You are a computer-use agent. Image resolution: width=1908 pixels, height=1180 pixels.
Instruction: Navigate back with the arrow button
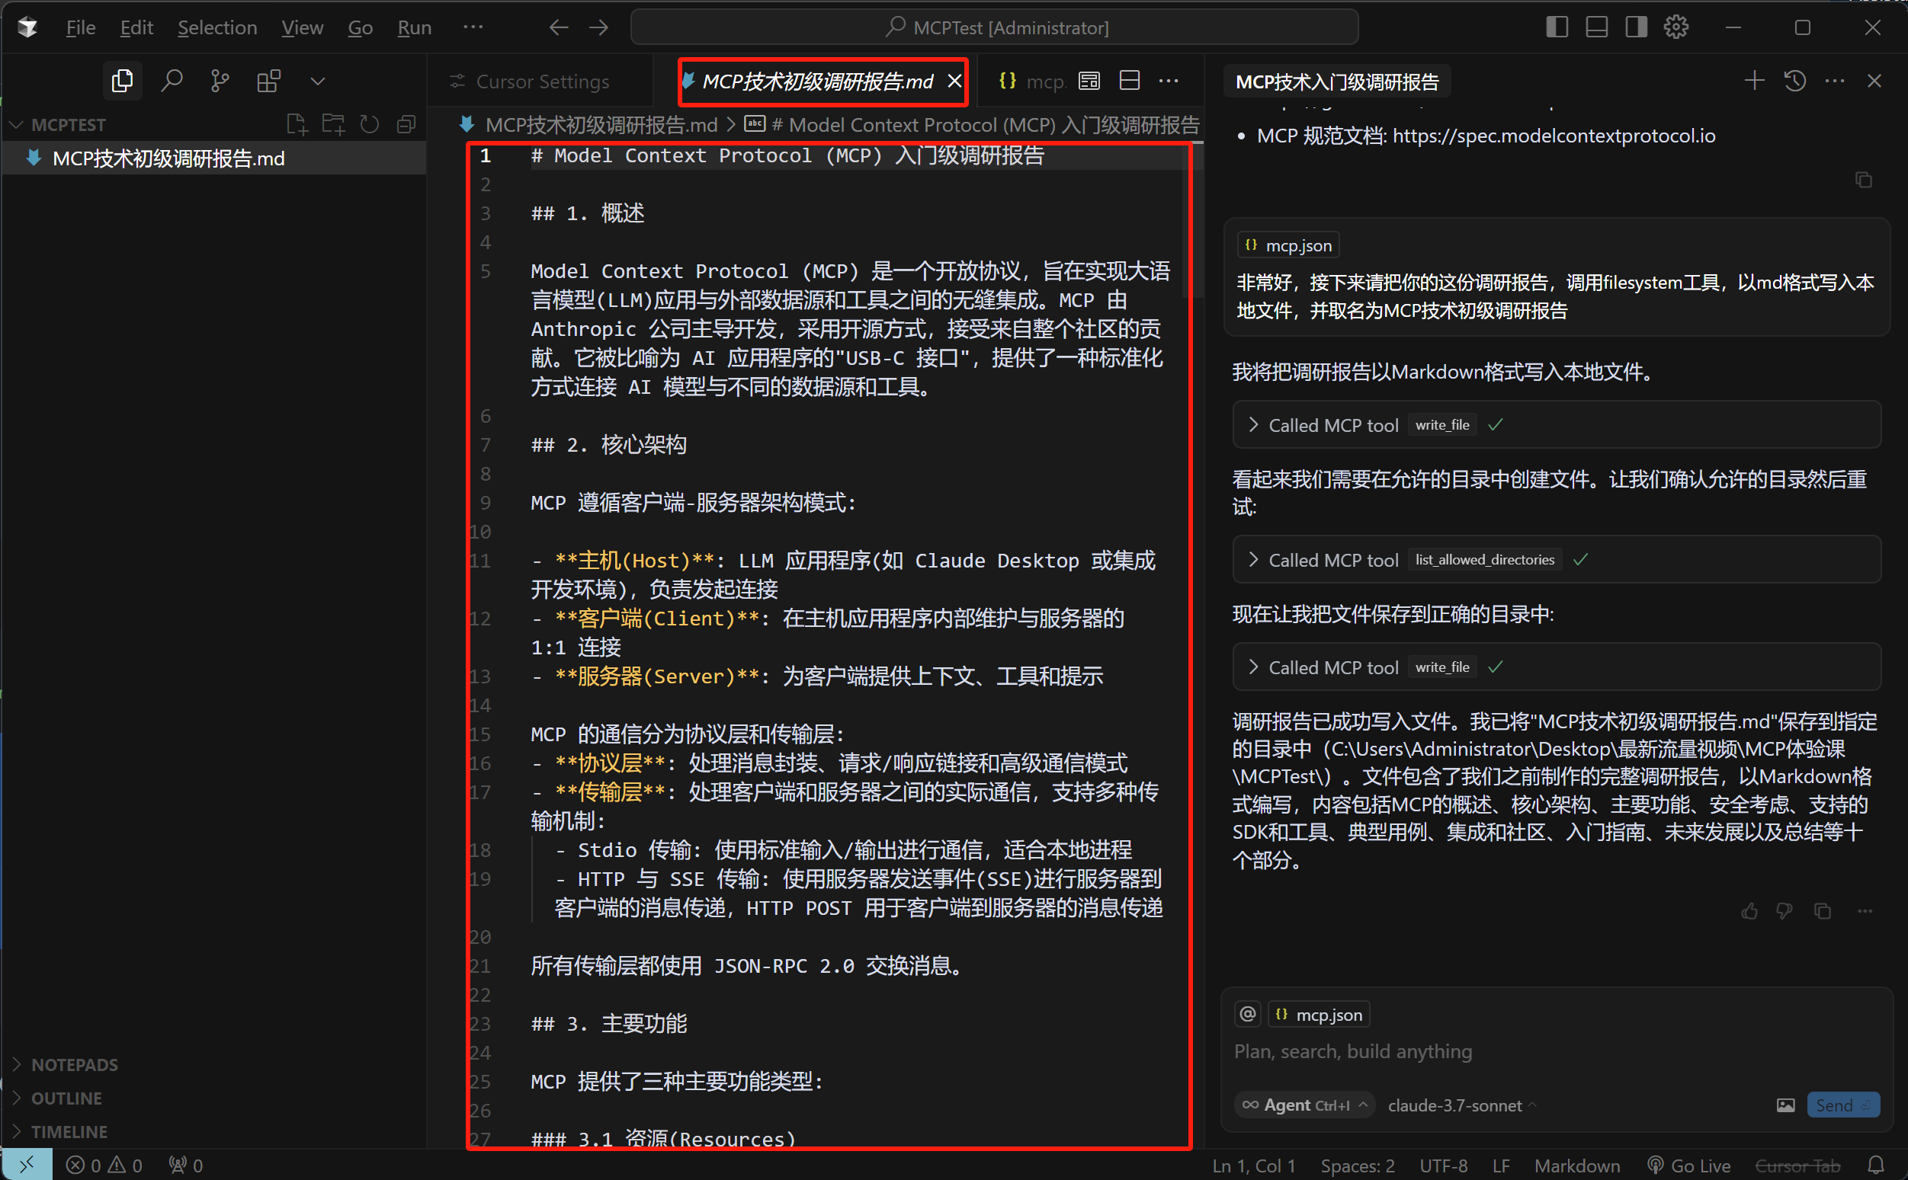click(558, 27)
